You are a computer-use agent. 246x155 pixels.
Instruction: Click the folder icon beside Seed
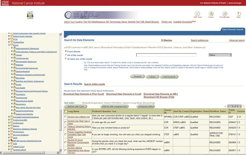(12, 137)
